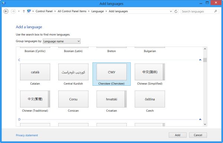Minimize the Add languages window
Screen dimensions: 223x143
click(x=201, y=3)
